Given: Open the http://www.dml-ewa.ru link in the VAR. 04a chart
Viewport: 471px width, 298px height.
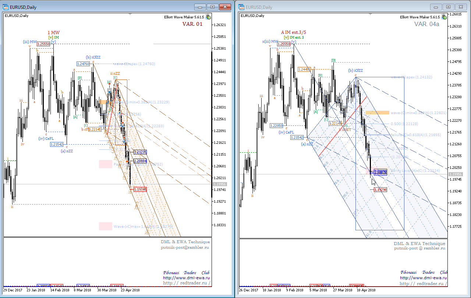Looking at the screenshot, I should click(423, 278).
